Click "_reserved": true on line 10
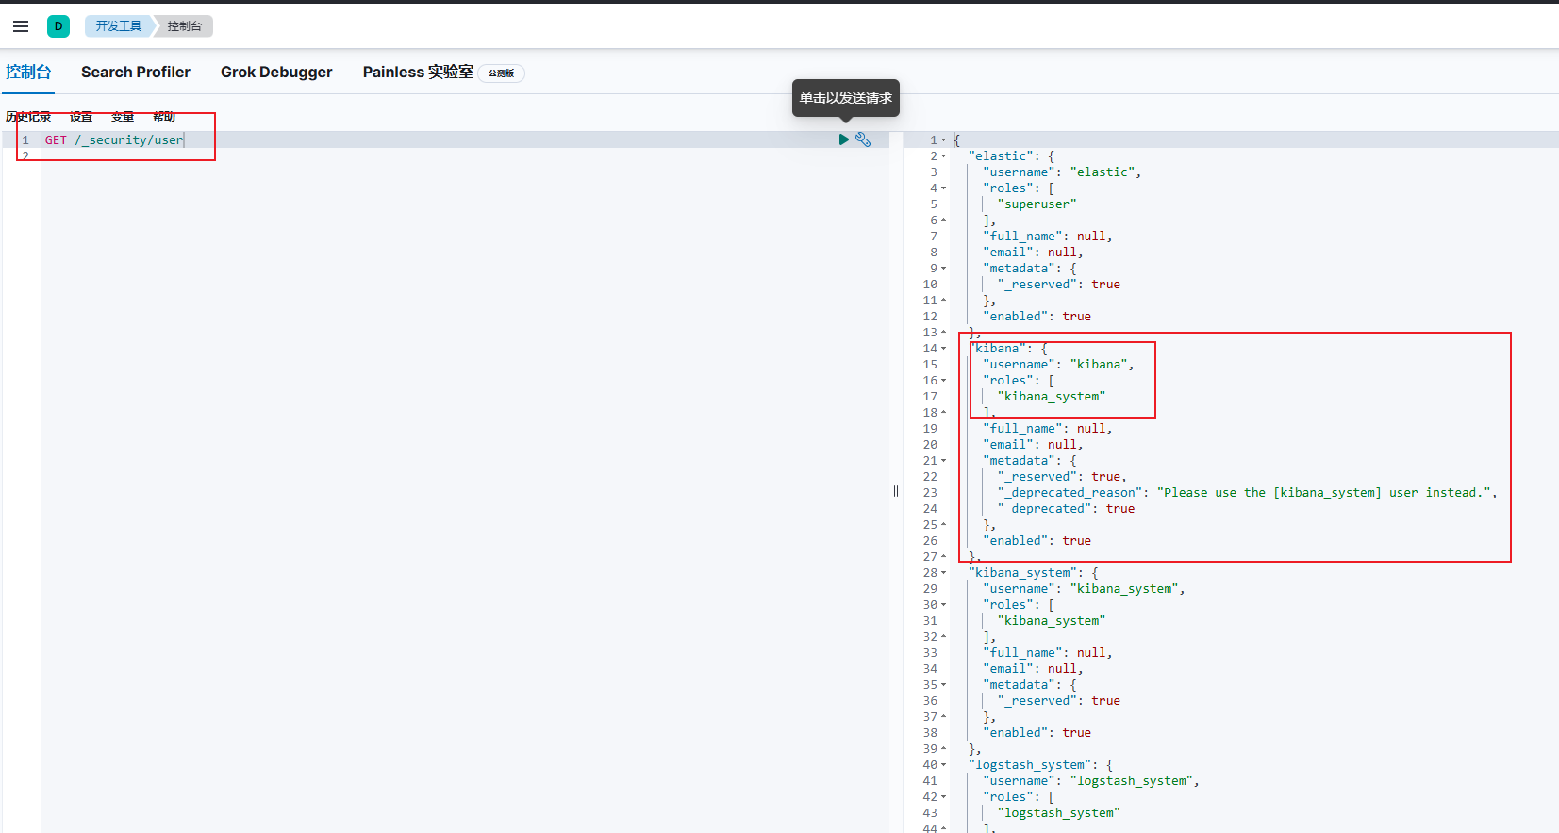This screenshot has height=833, width=1559. click(1059, 285)
